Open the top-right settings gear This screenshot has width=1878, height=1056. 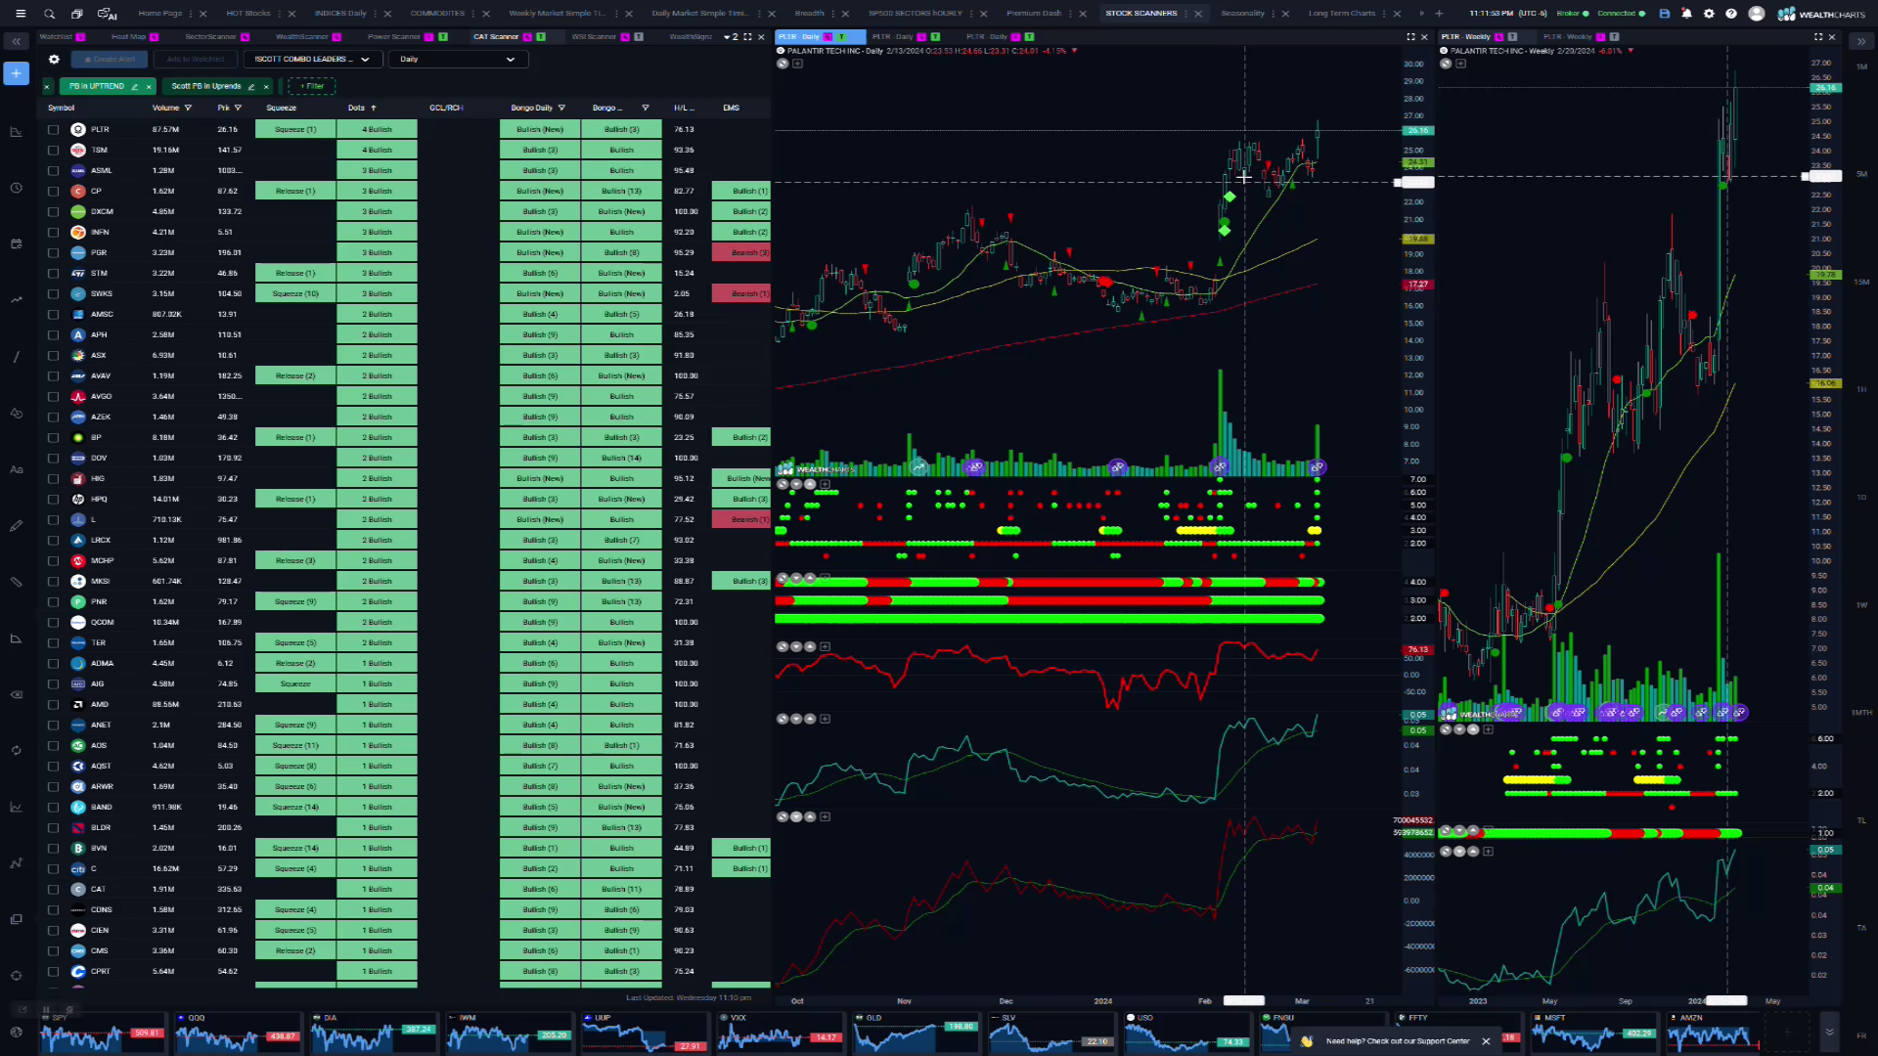pyautogui.click(x=1709, y=14)
